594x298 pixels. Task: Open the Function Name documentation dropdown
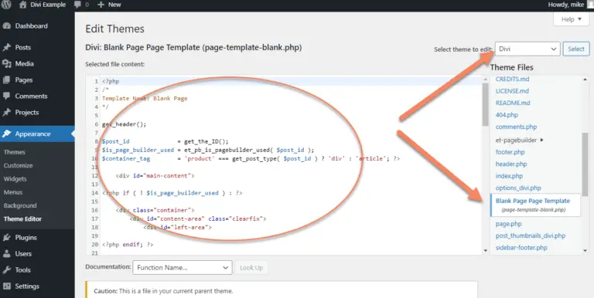coord(183,267)
